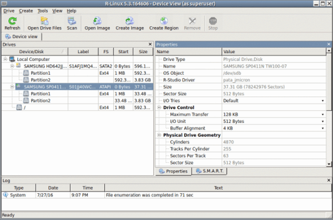Screen dimensions: 333x220
Task: Collapse the Drive Control property group
Action: tap(159, 108)
